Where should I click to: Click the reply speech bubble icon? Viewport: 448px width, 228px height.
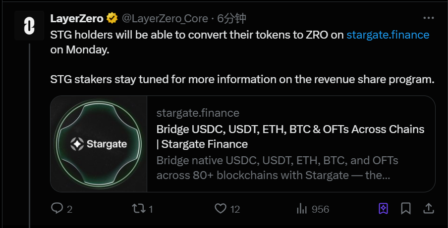[x=57, y=209]
